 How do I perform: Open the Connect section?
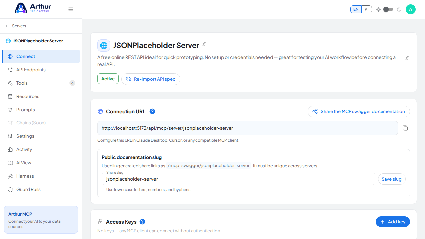[41, 56]
